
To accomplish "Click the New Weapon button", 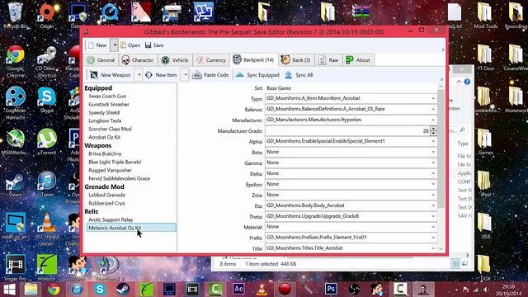I will [111, 75].
